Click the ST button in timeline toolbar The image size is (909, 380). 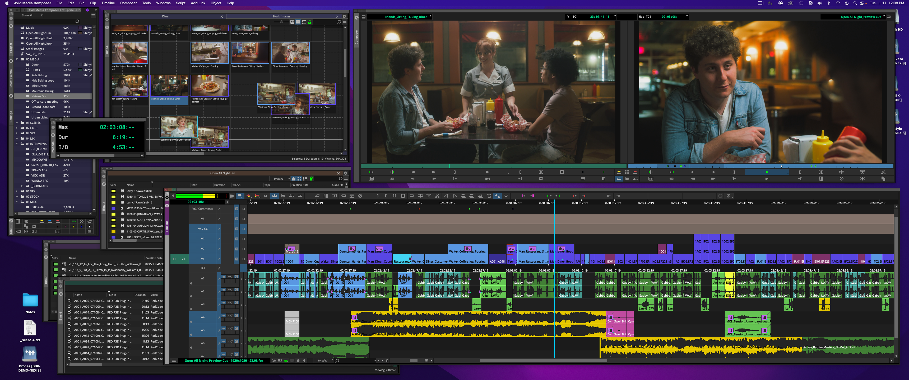tap(265, 196)
